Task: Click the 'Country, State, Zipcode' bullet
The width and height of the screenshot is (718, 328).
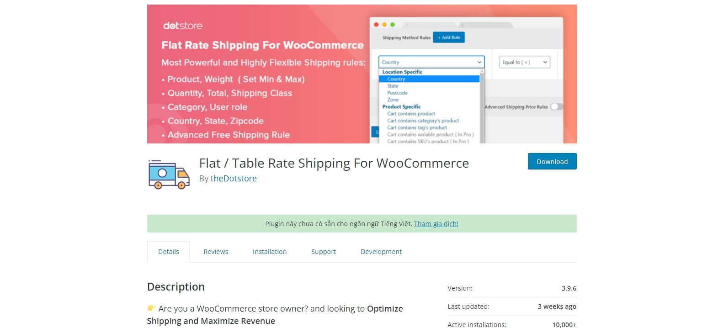Action: pyautogui.click(x=216, y=121)
